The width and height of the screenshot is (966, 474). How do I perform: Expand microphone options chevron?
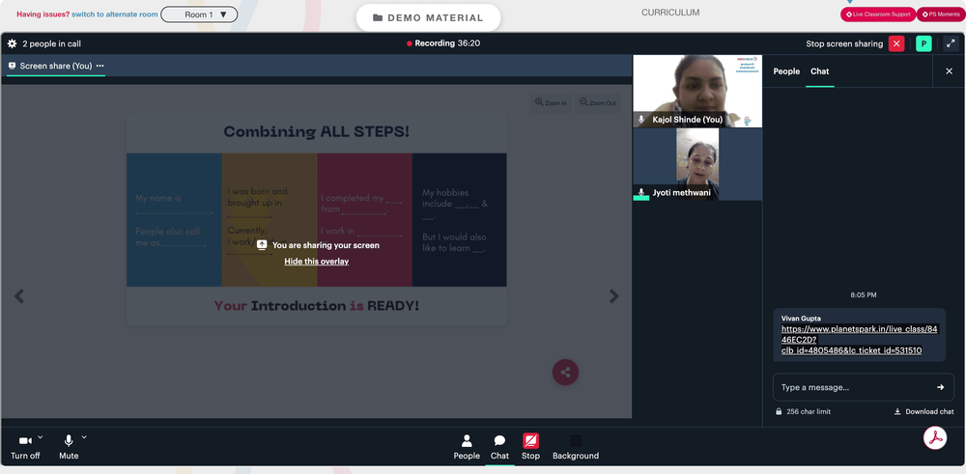point(84,437)
